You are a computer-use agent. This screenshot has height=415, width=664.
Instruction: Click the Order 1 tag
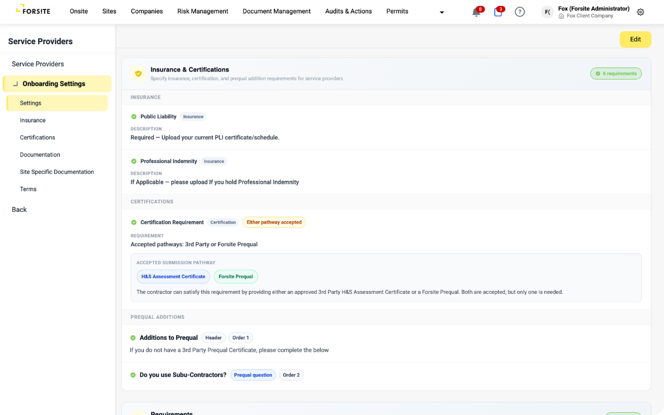[x=241, y=338]
